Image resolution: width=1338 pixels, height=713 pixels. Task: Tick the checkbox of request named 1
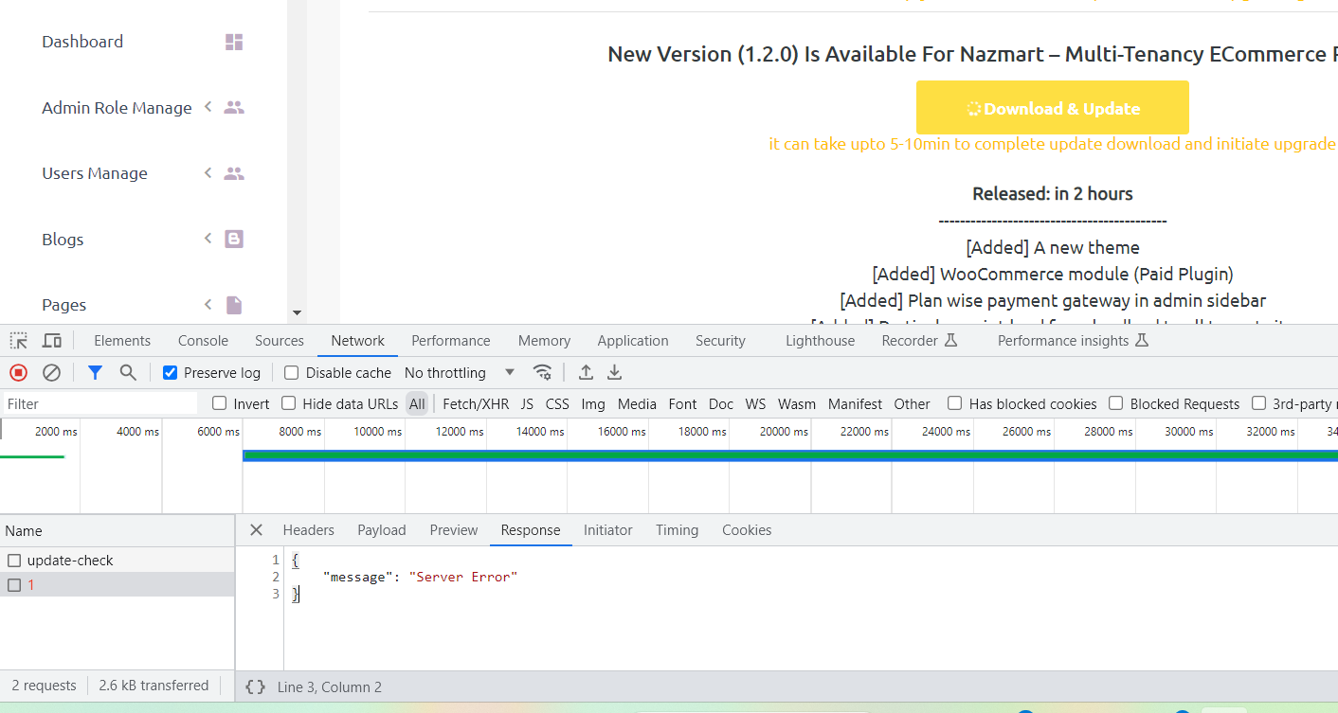pyautogui.click(x=14, y=585)
